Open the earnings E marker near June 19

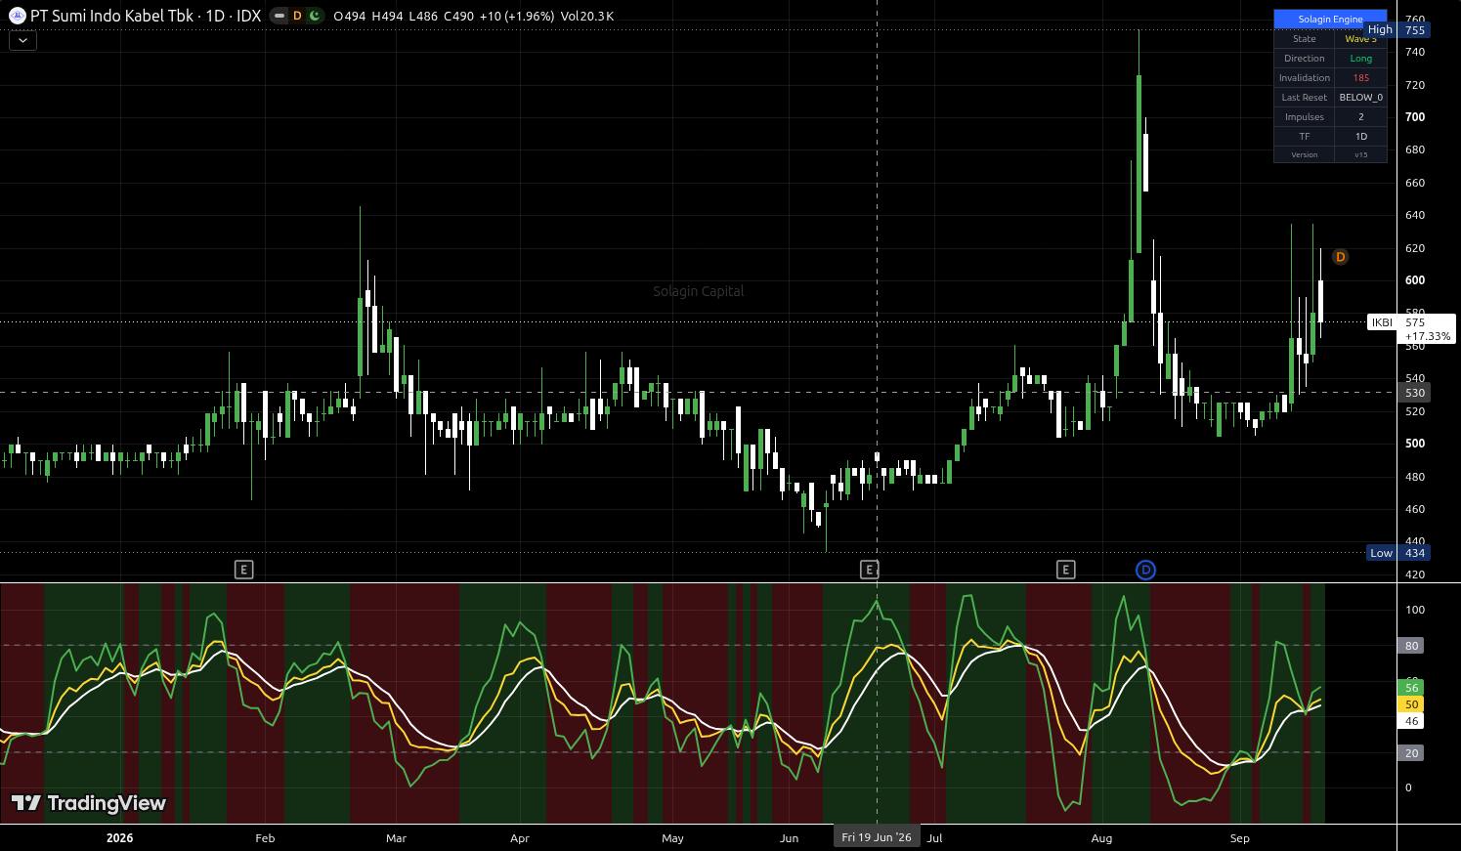870,570
